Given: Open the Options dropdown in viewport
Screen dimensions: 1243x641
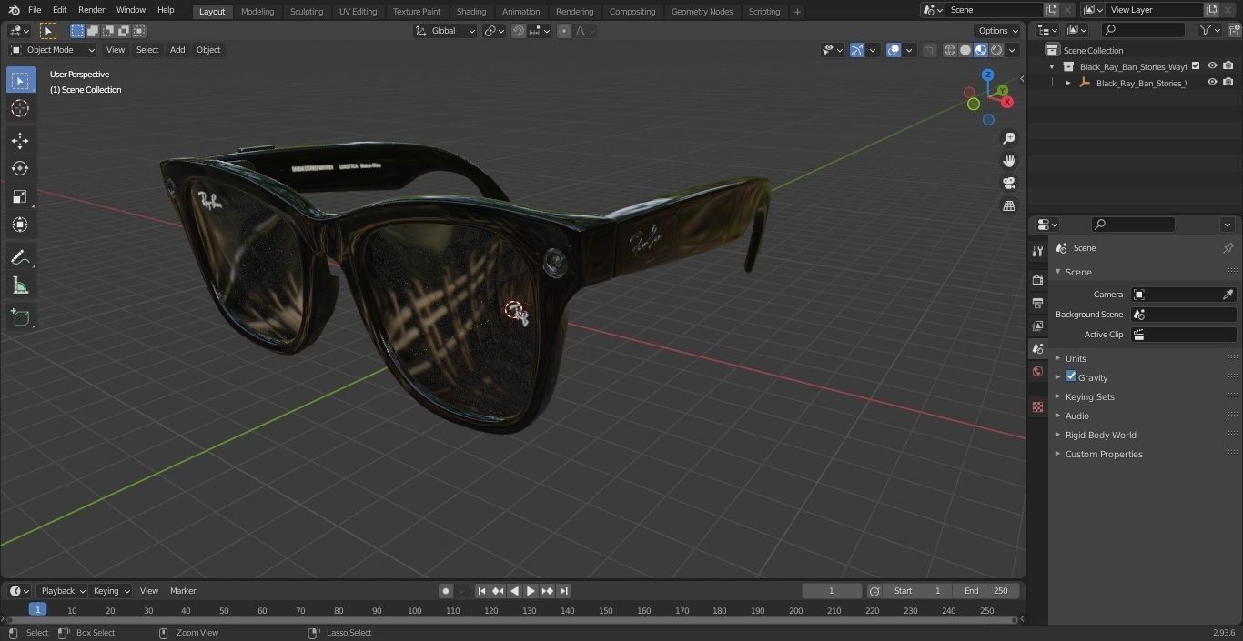Looking at the screenshot, I should point(998,31).
